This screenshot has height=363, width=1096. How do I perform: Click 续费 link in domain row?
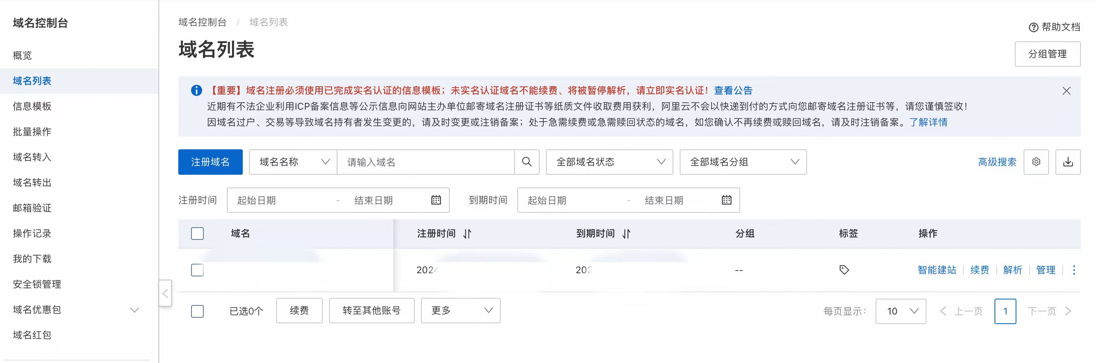pos(980,270)
